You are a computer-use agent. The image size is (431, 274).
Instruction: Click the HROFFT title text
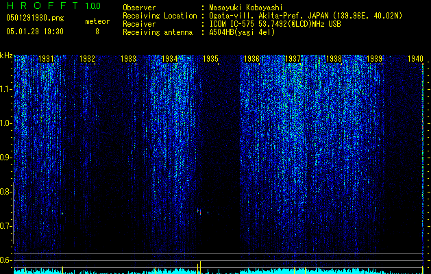pyautogui.click(x=42, y=5)
